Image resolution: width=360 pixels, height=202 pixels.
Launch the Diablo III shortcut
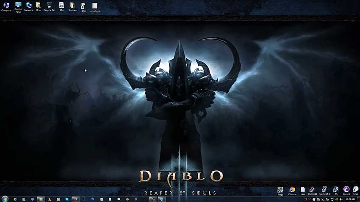click(x=312, y=191)
